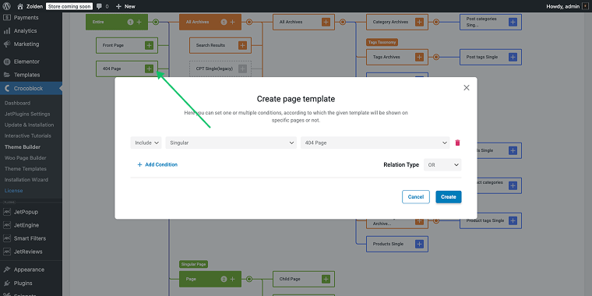The height and width of the screenshot is (296, 592).
Task: Add template on Post categories Single plus
Action: [x=513, y=23]
